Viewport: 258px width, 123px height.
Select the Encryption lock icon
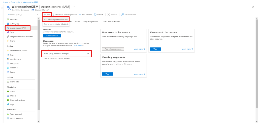coord(8,63)
